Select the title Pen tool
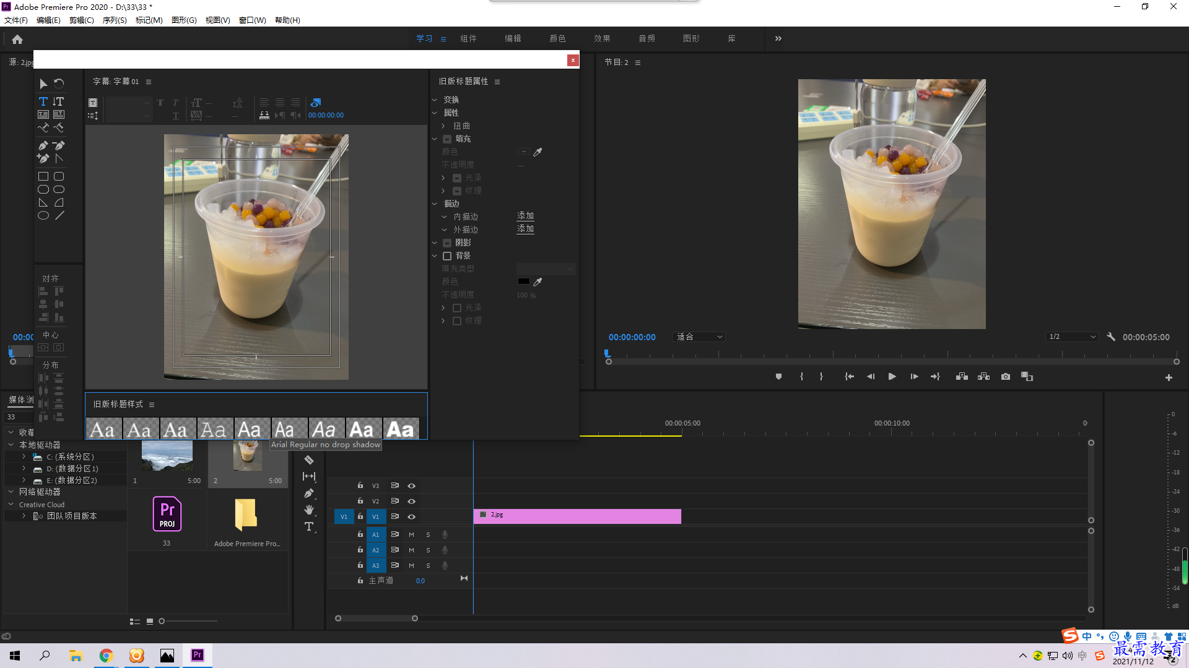This screenshot has height=668, width=1189. point(43,146)
